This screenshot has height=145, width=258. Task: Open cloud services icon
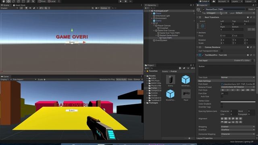pos(214,1)
